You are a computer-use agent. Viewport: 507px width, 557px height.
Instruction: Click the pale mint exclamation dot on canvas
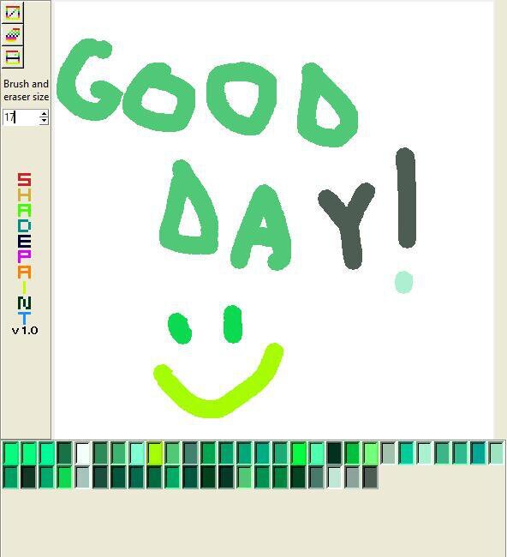(403, 283)
